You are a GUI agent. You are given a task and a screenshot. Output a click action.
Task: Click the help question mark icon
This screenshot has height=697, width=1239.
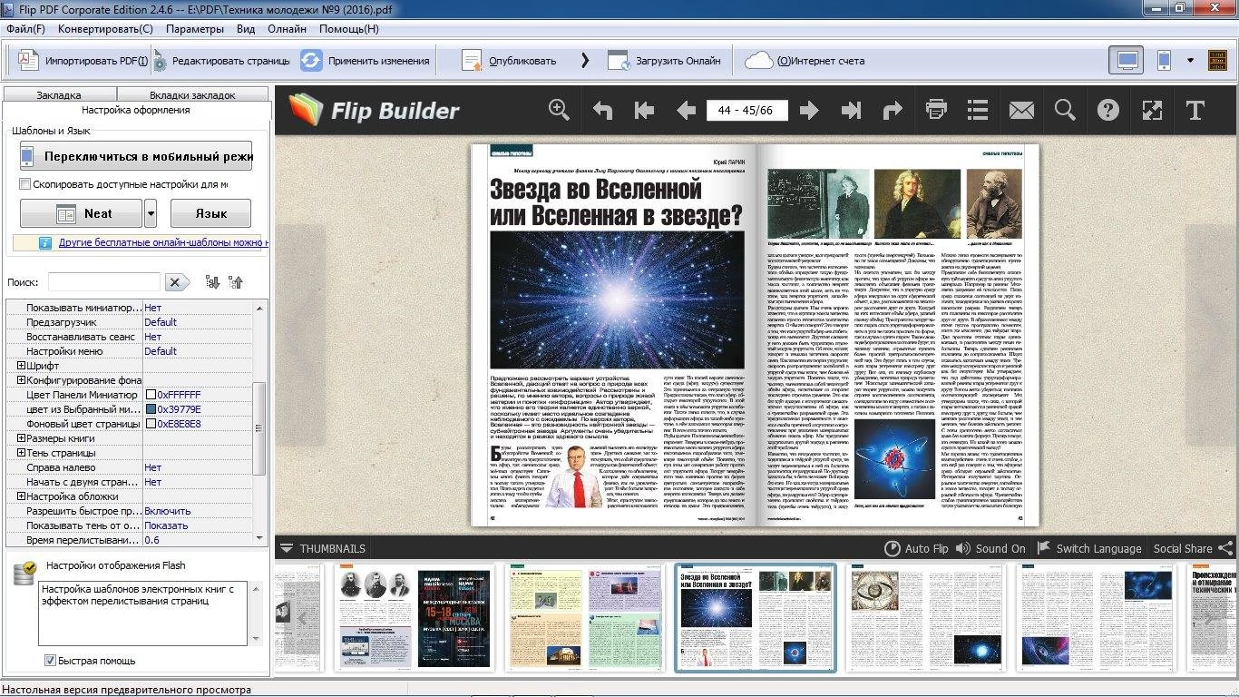pyautogui.click(x=1108, y=111)
